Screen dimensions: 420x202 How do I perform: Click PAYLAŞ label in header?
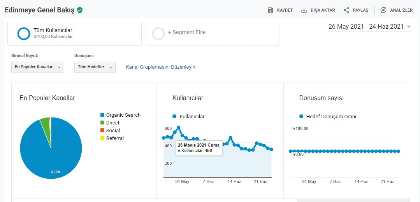[360, 10]
